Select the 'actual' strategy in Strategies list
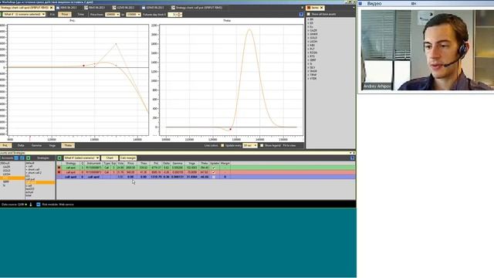Screen dimensions: 494x278 pyautogui.click(x=29, y=192)
